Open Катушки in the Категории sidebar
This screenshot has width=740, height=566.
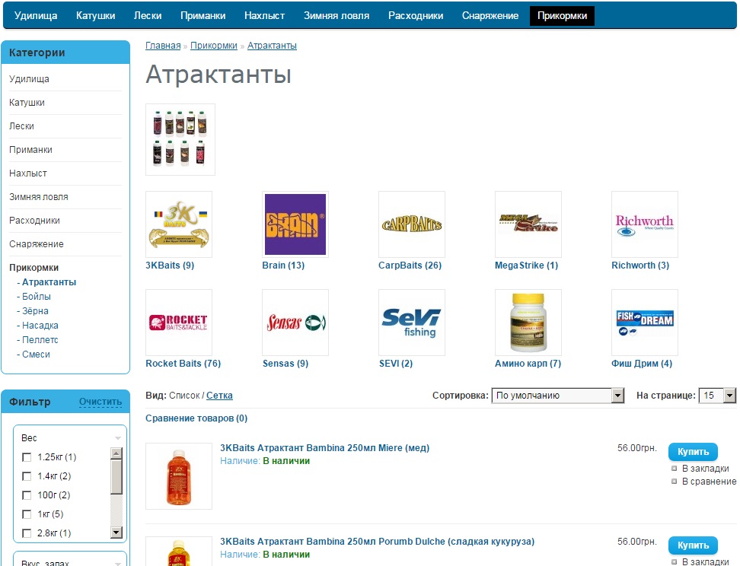tap(27, 103)
